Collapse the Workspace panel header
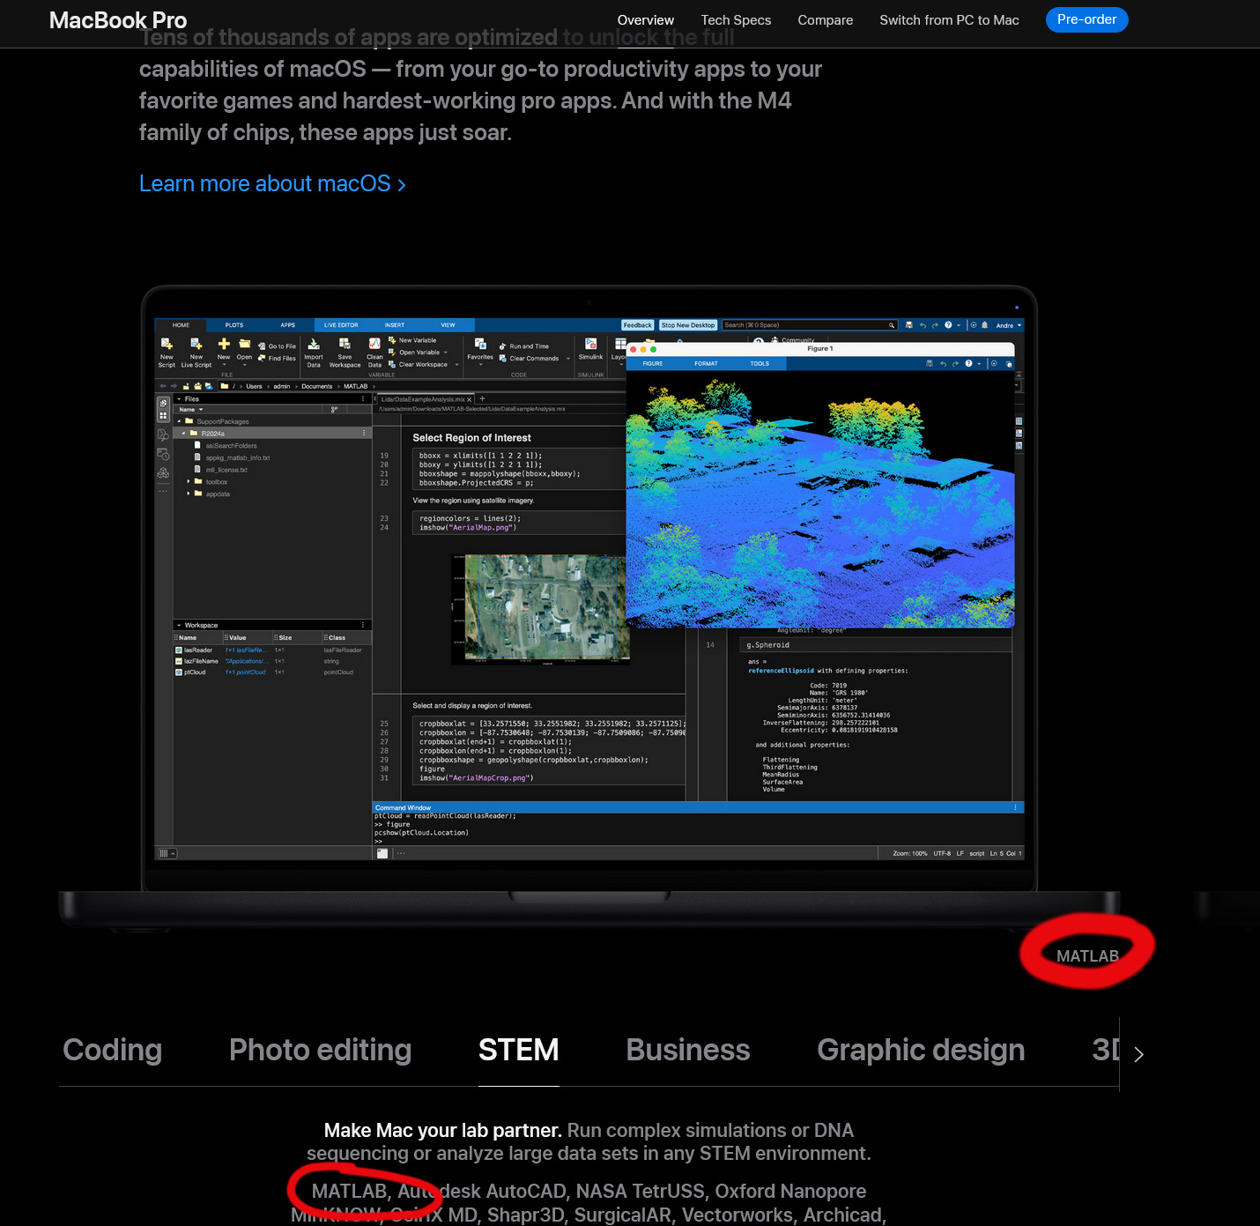 click(x=179, y=625)
